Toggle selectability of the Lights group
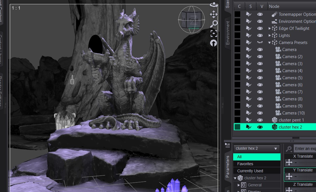This screenshot has height=192, width=316. click(x=249, y=35)
